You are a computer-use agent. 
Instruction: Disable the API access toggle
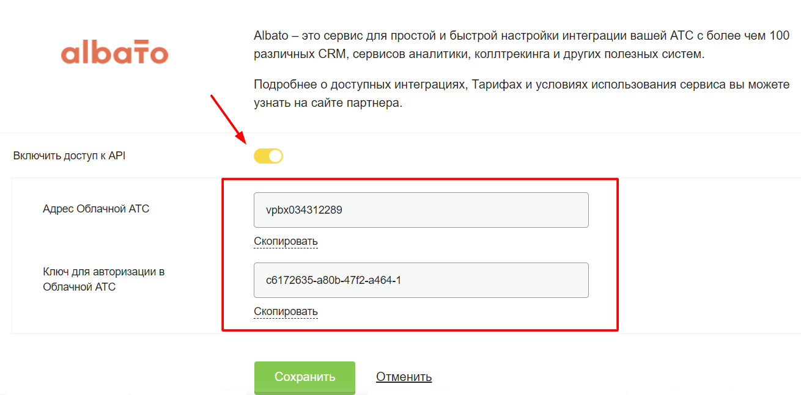[268, 156]
